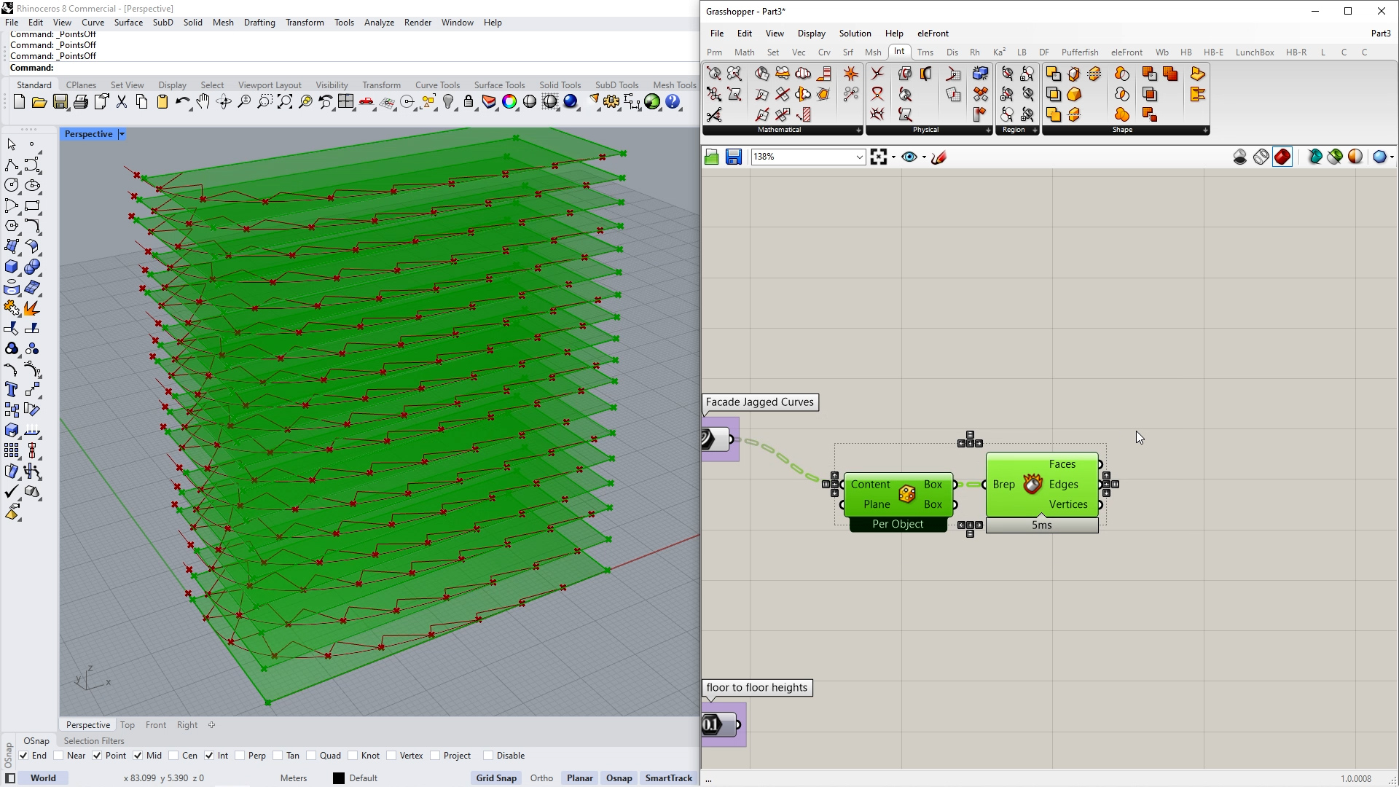This screenshot has width=1399, height=787.
Task: Enable the Perp object snap
Action: tap(241, 756)
